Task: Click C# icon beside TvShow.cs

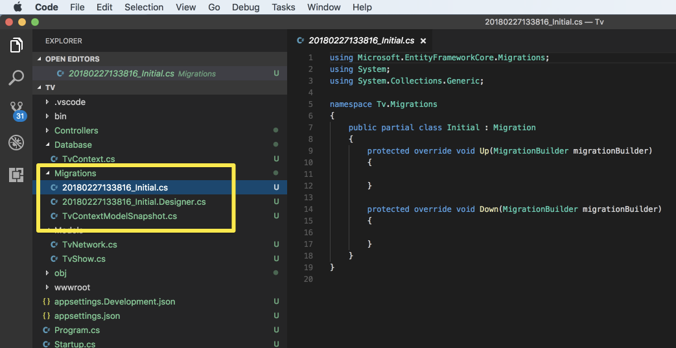Action: tap(54, 259)
